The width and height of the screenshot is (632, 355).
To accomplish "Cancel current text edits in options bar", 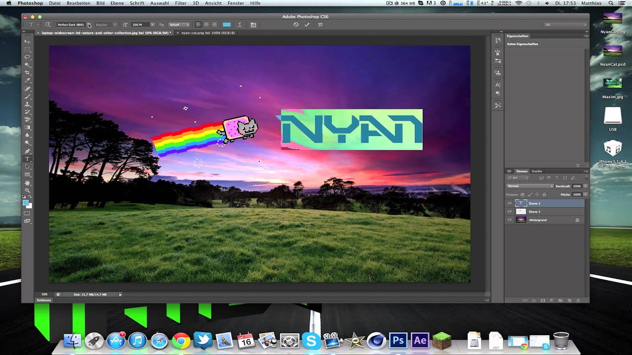I will 296,24.
